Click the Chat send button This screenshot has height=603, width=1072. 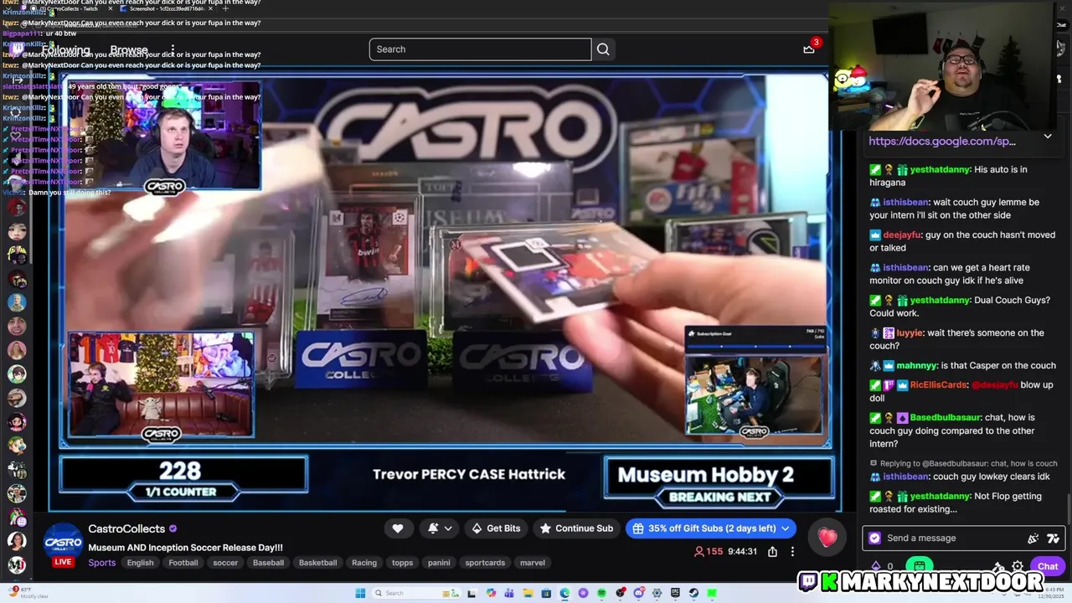click(1048, 566)
